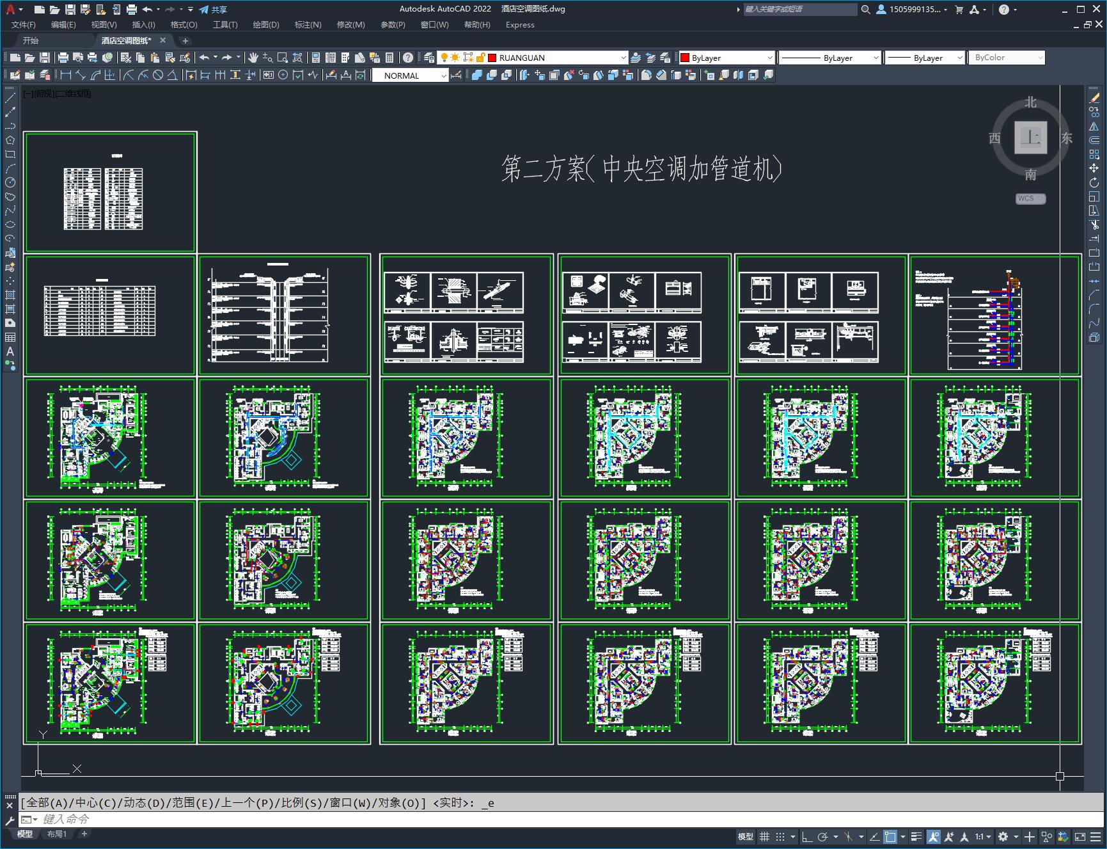Click the Match Properties icon
Screen dimensions: 1107x849
click(171, 58)
